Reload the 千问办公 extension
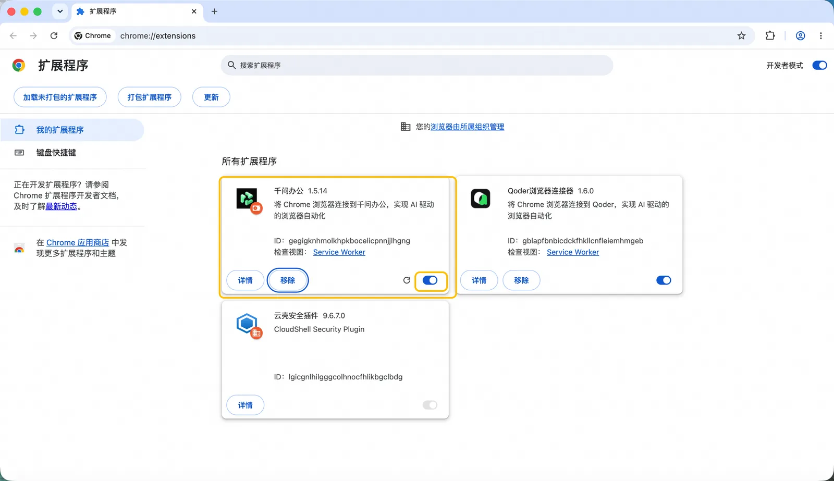Viewport: 834px width, 481px height. coord(407,280)
